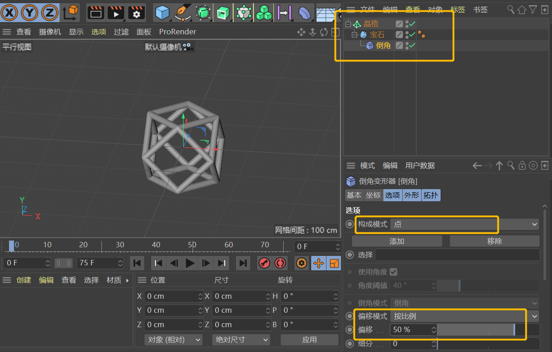This screenshot has height=352, width=552.
Task: Click the 应用 button
Action: [309, 339]
